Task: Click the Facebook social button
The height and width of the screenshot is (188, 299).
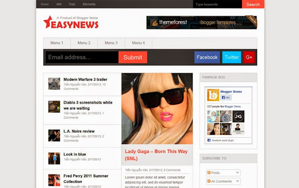Action: (207, 57)
